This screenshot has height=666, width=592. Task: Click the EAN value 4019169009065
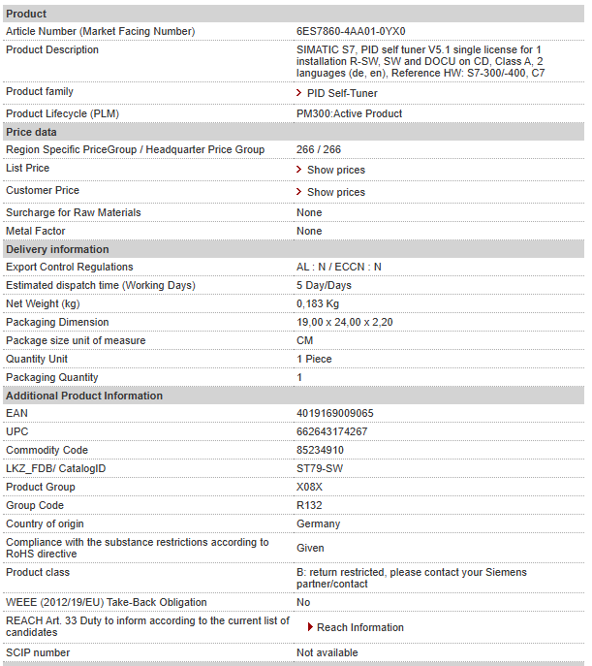[x=335, y=413]
